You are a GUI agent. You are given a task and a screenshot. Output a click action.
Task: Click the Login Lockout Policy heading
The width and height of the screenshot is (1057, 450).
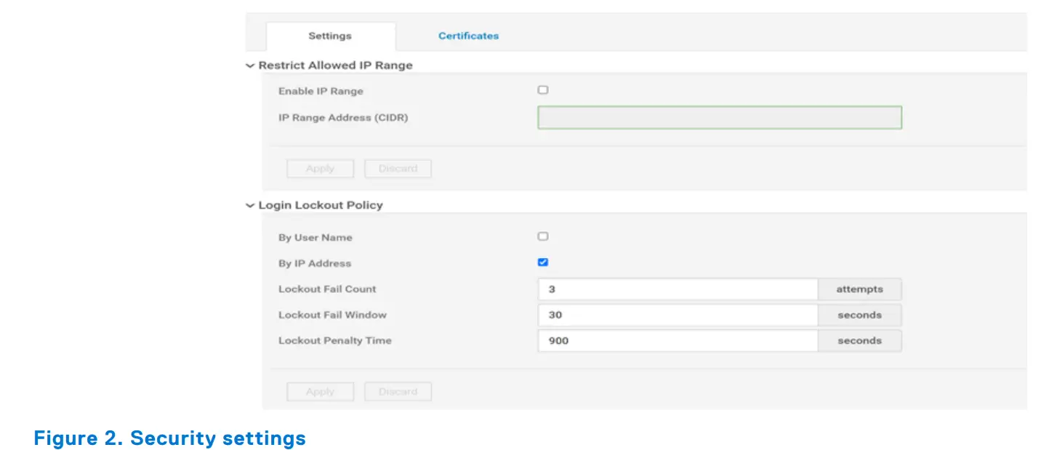pyautogui.click(x=321, y=205)
